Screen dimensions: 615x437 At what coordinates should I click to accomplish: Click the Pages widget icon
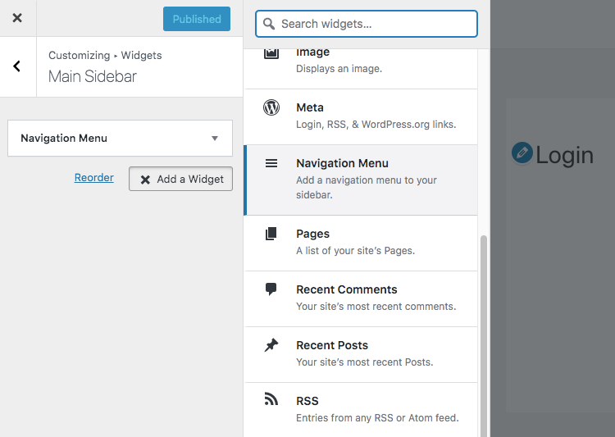pyautogui.click(x=271, y=234)
